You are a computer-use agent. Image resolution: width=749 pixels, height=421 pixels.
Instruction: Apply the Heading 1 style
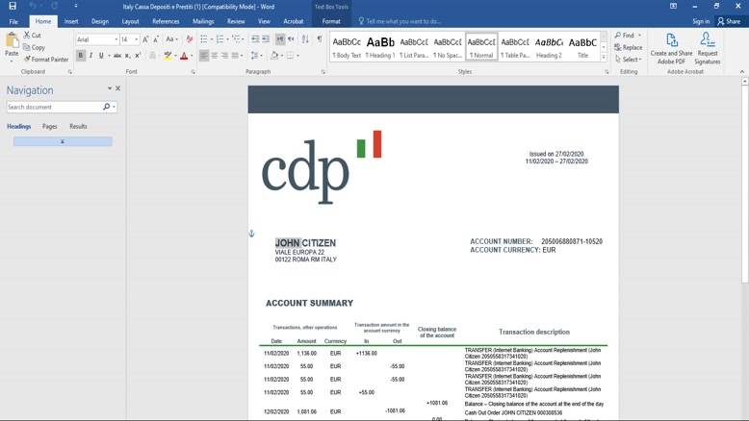[x=380, y=47]
